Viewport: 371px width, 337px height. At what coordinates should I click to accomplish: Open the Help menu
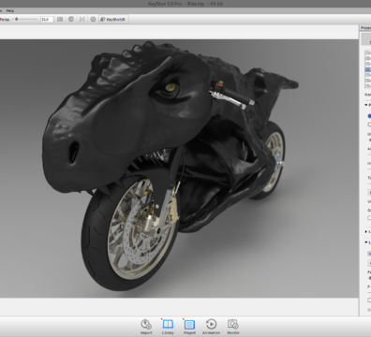pyautogui.click(x=10, y=10)
